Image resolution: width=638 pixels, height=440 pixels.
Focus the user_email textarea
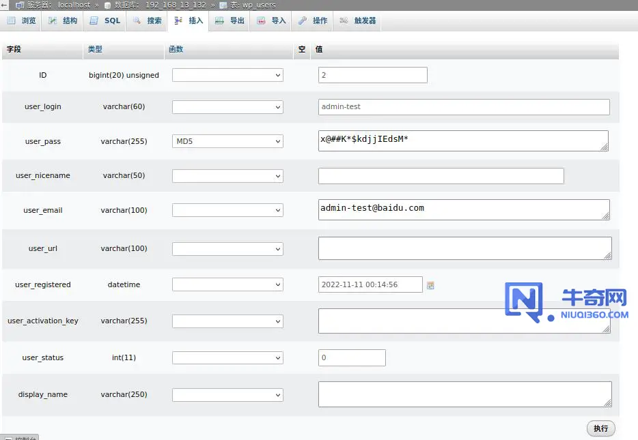tap(464, 209)
